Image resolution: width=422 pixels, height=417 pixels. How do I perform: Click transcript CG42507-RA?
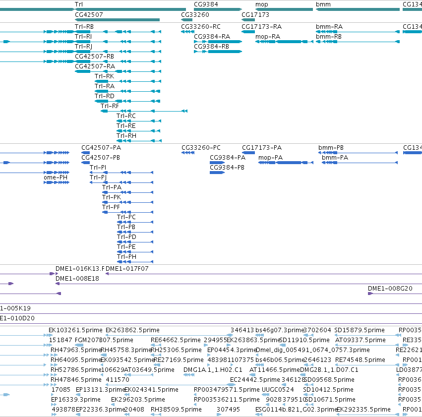point(95,66)
